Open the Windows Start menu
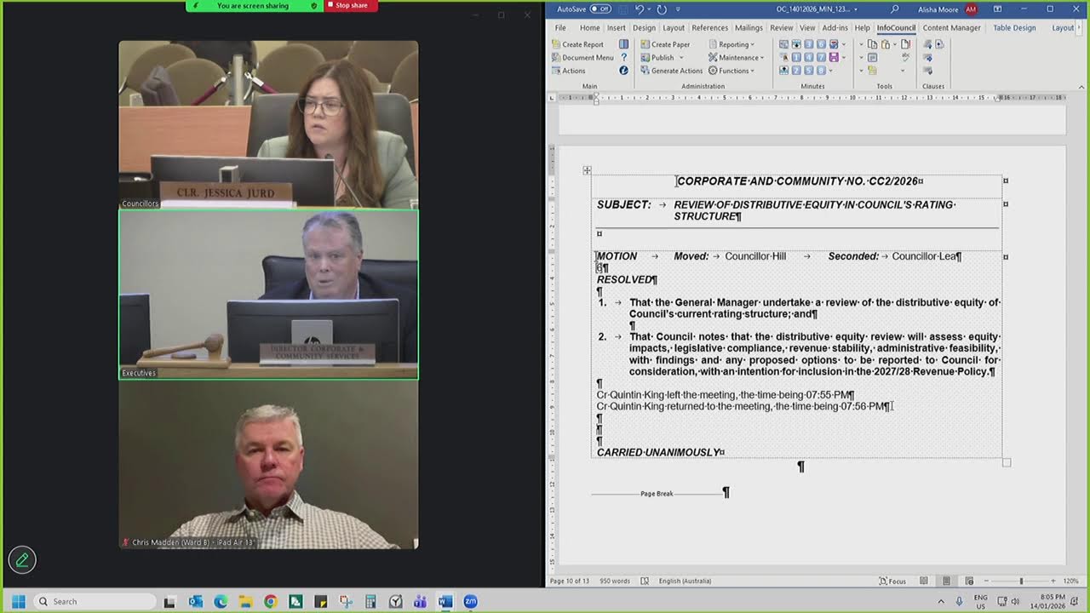The image size is (1090, 613). tap(18, 601)
